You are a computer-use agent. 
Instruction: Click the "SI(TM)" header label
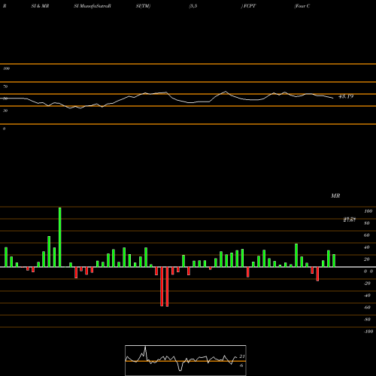coord(143,6)
